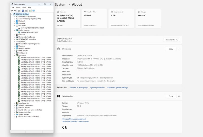Expand the System devices node
Viewport: 203px width, 137px height.
(x=14, y=115)
